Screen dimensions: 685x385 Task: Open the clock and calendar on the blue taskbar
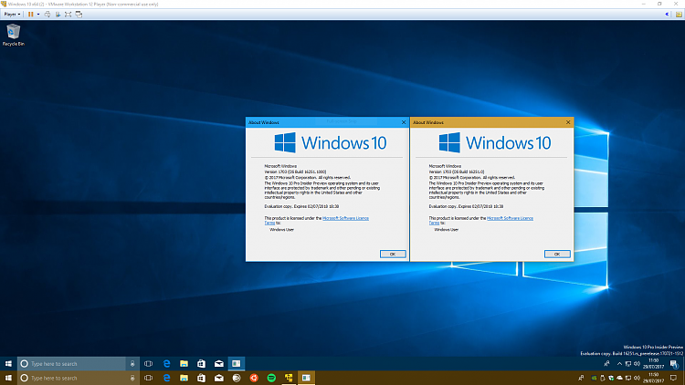(654, 364)
